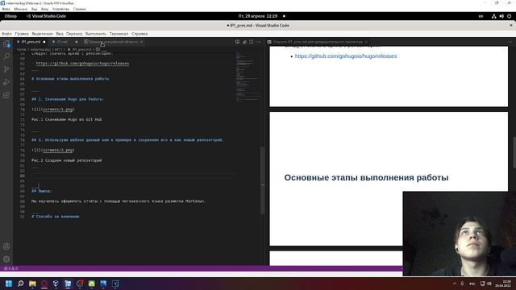Click the network icon in GNOME top bar

click(x=494, y=16)
